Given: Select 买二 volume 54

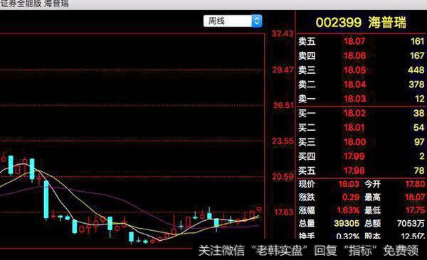Looking at the screenshot, I should (x=419, y=128).
